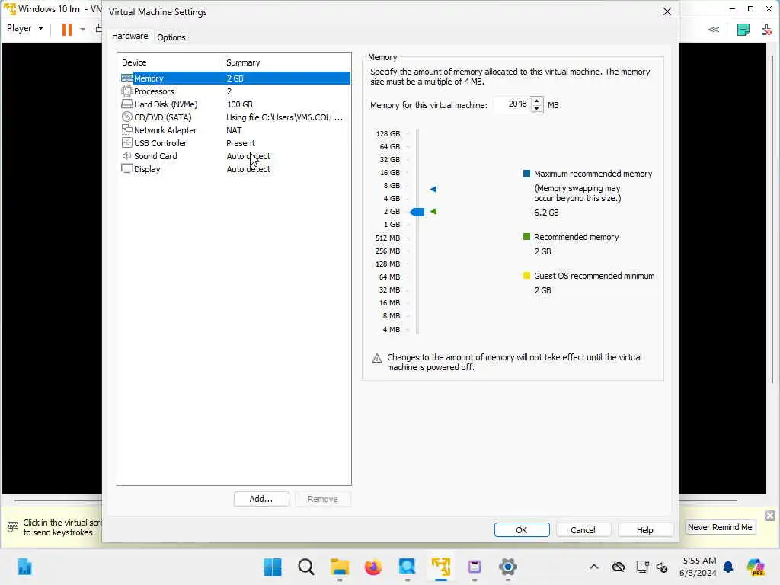
Task: Click the 8 GB mark on memory slider
Action: [392, 186]
